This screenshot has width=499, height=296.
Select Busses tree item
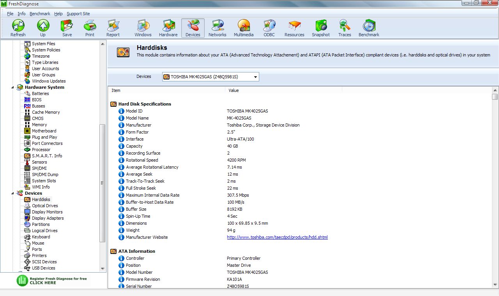coord(38,106)
